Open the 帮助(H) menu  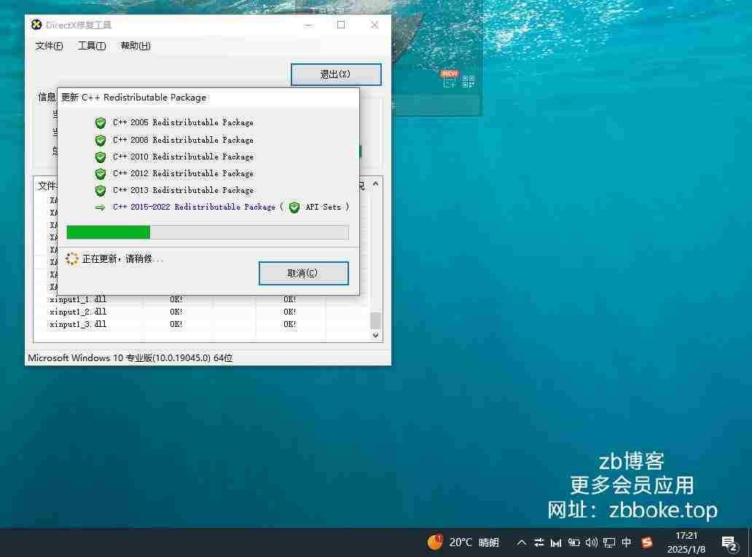click(136, 46)
